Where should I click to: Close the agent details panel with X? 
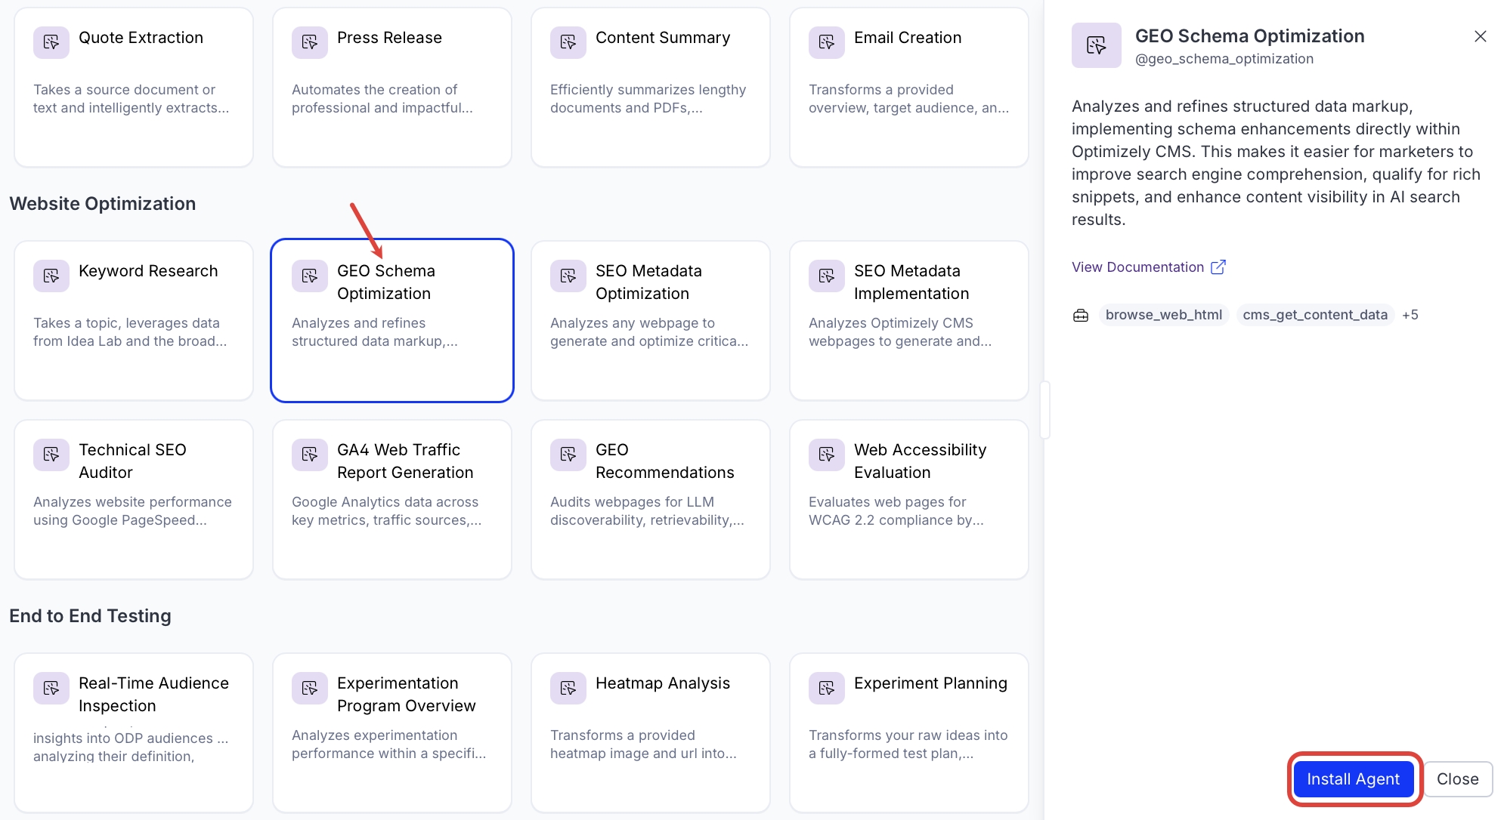point(1480,36)
